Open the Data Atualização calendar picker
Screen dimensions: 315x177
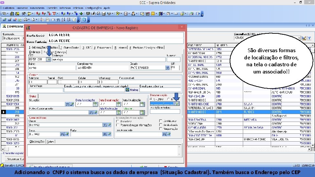pyautogui.click(x=142, y=104)
